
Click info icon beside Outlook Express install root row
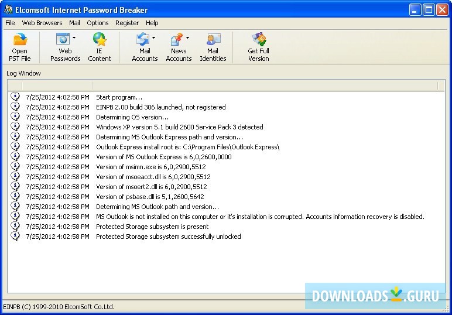[15, 146]
